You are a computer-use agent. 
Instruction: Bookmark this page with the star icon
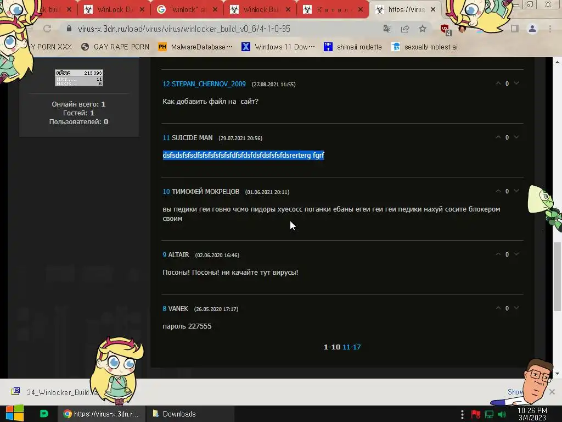point(423,29)
